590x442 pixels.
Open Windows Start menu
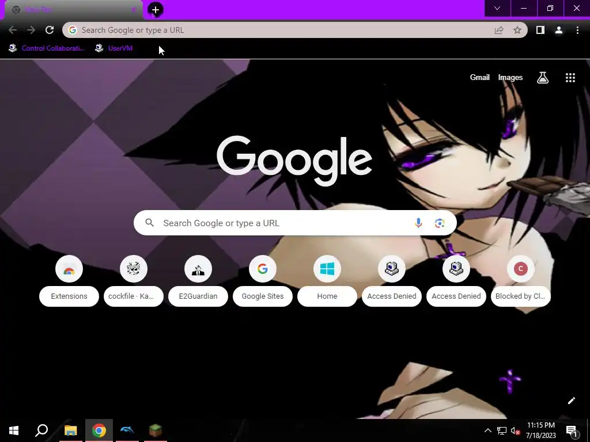[x=14, y=430]
